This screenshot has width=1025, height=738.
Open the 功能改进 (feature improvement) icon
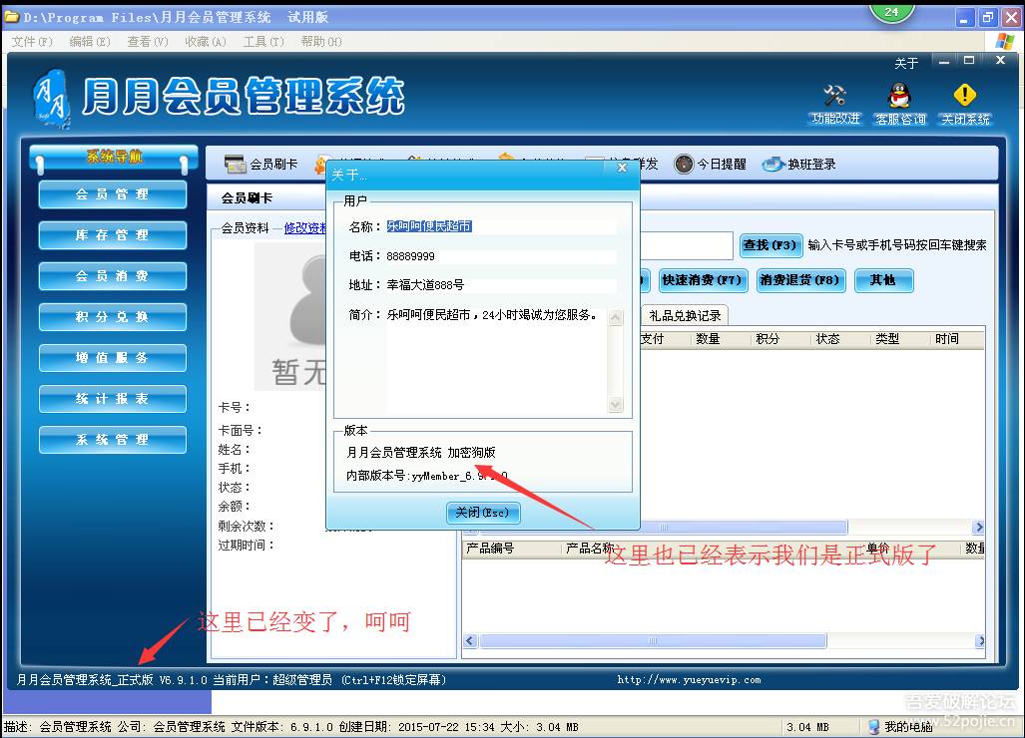coord(834,103)
